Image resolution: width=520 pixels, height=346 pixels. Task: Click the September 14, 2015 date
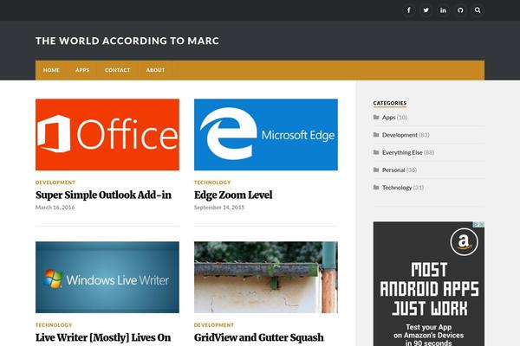click(x=219, y=208)
